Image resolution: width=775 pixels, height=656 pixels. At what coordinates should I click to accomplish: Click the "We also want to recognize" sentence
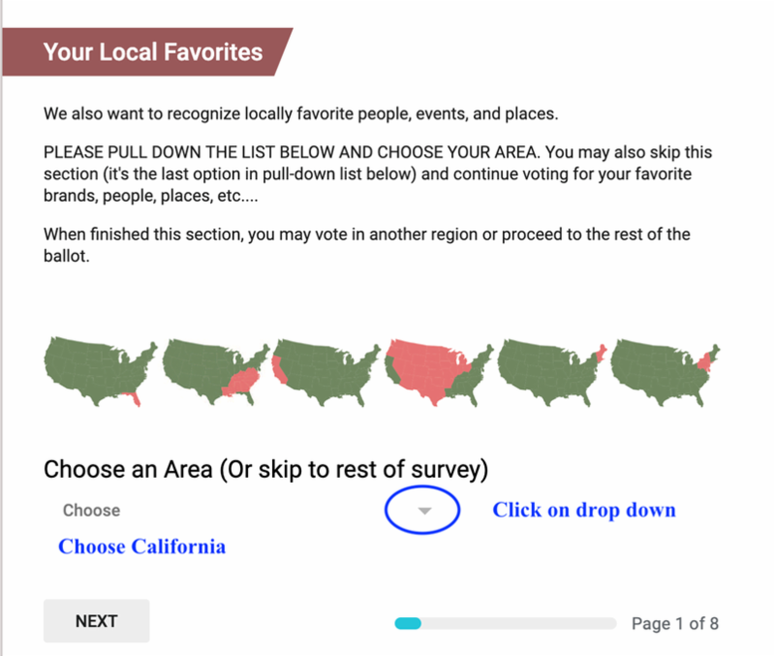click(x=300, y=114)
